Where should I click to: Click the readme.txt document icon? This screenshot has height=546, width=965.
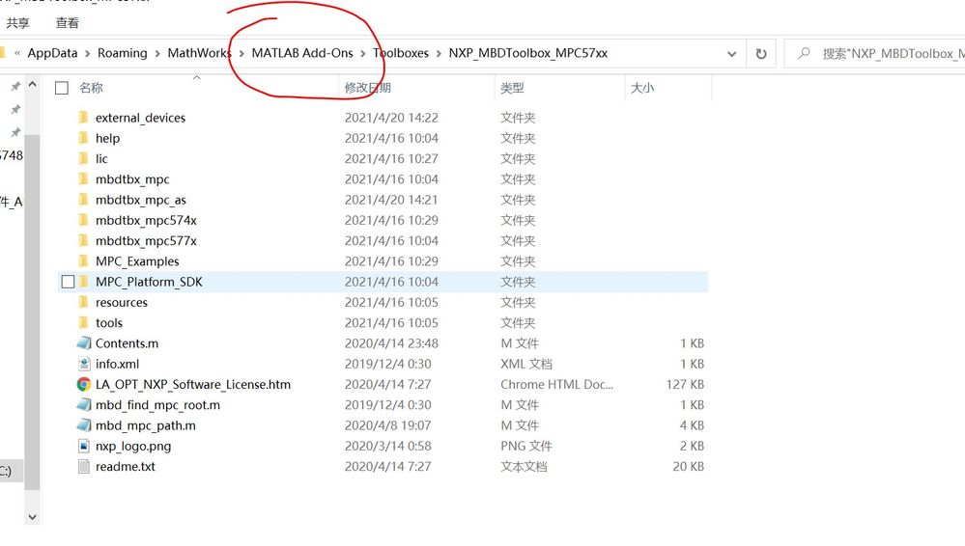click(x=84, y=467)
